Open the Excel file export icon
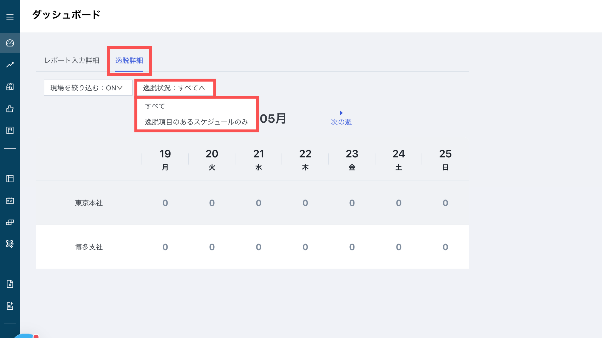The width and height of the screenshot is (602, 338). [x=10, y=284]
